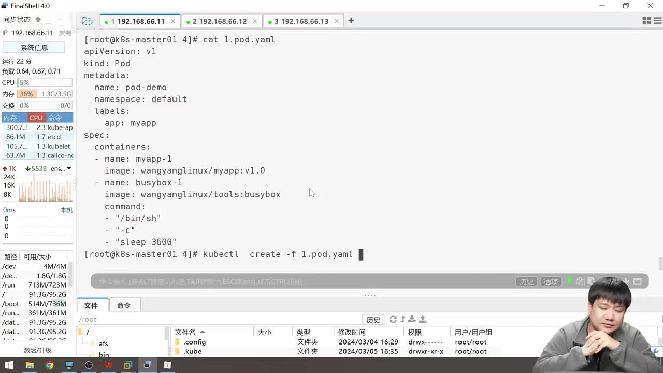
Task: Click the /root path field
Action: [x=220, y=319]
